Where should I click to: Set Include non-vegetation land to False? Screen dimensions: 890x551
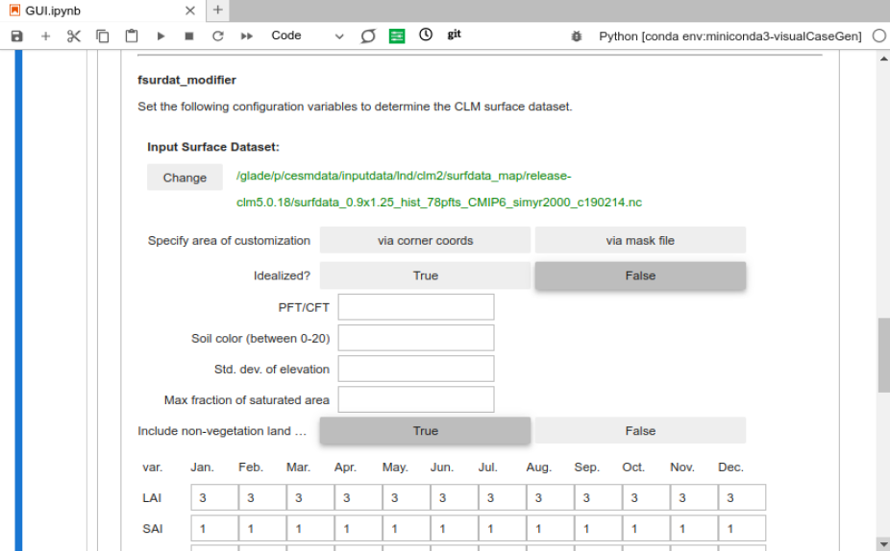pyautogui.click(x=640, y=431)
